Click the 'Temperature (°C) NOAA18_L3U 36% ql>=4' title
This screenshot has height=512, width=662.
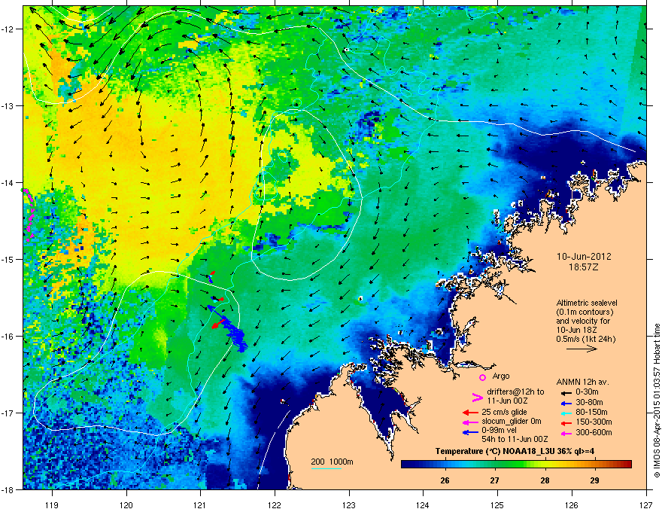[515, 451]
